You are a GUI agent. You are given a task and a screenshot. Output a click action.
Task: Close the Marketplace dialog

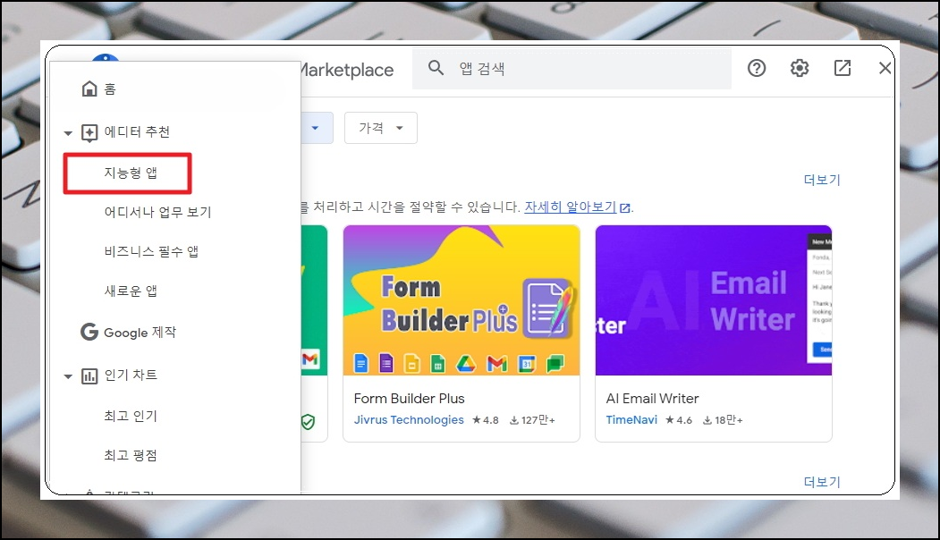tap(885, 68)
